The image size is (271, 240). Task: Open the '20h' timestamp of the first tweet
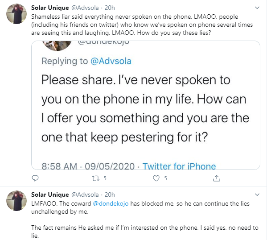[x=109, y=8]
